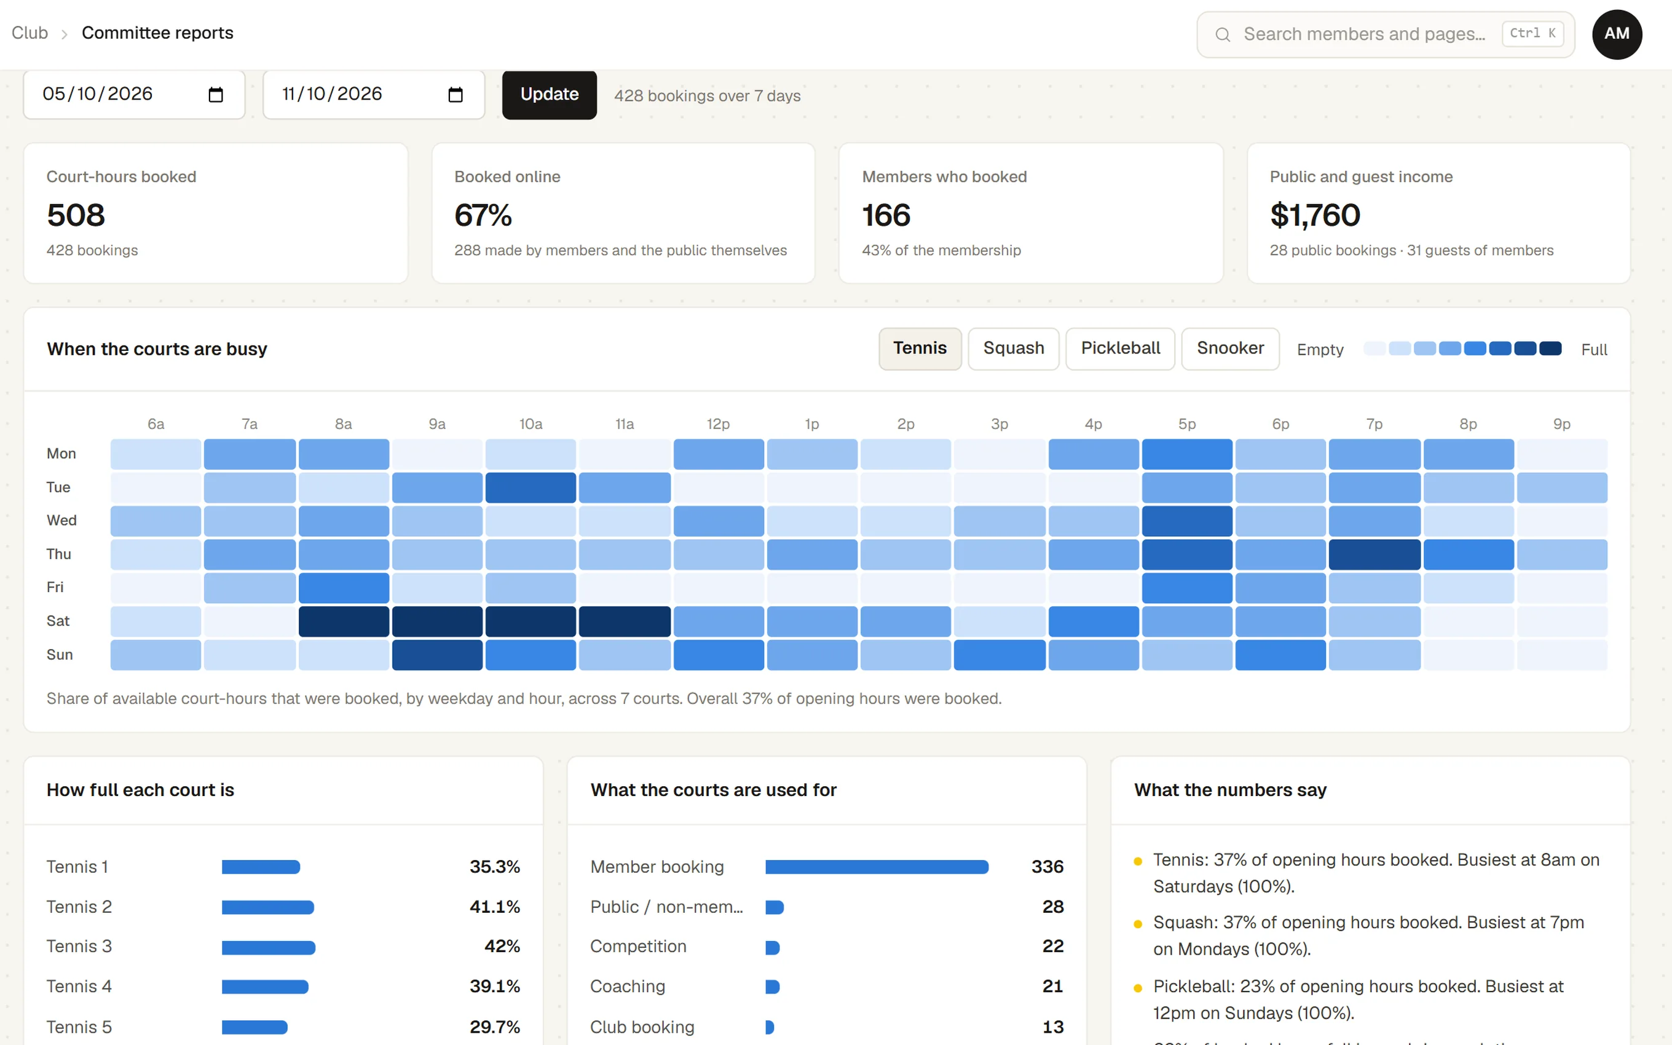Screen dimensions: 1672x1045
Task: Click the Members who booked 166 value
Action: (x=886, y=215)
